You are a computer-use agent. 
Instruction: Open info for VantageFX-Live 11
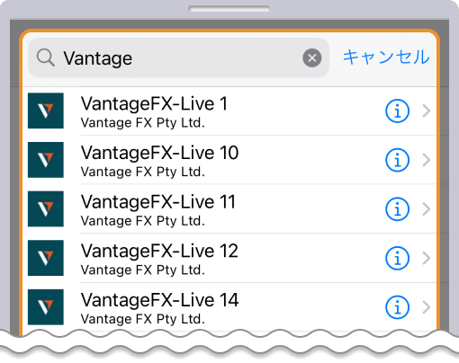(397, 209)
